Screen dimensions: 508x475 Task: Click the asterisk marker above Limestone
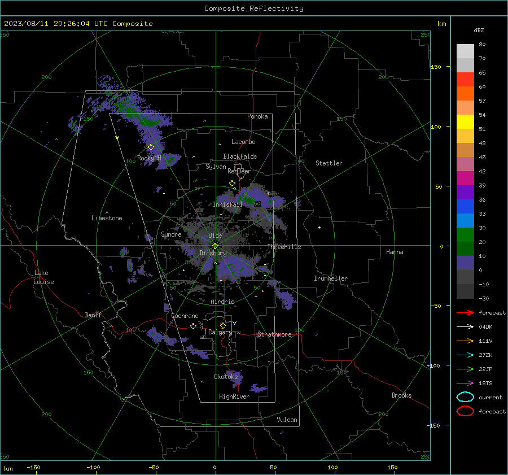[107, 213]
